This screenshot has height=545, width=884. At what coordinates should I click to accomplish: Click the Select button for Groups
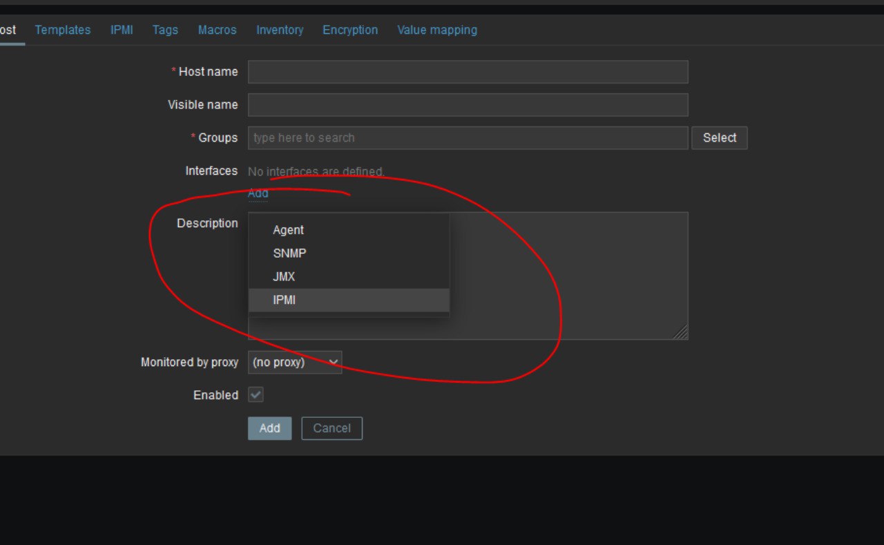tap(720, 138)
